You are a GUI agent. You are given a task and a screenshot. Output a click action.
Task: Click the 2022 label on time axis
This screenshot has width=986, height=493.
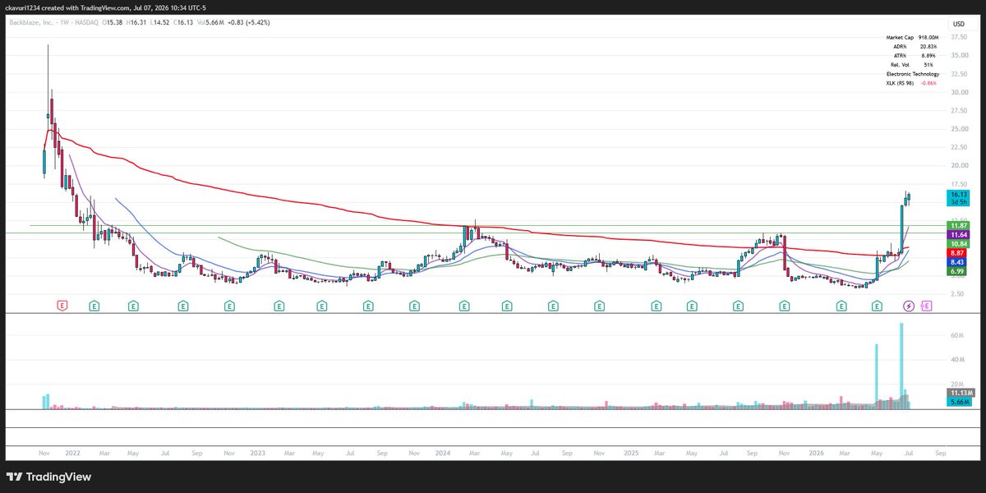click(x=73, y=453)
